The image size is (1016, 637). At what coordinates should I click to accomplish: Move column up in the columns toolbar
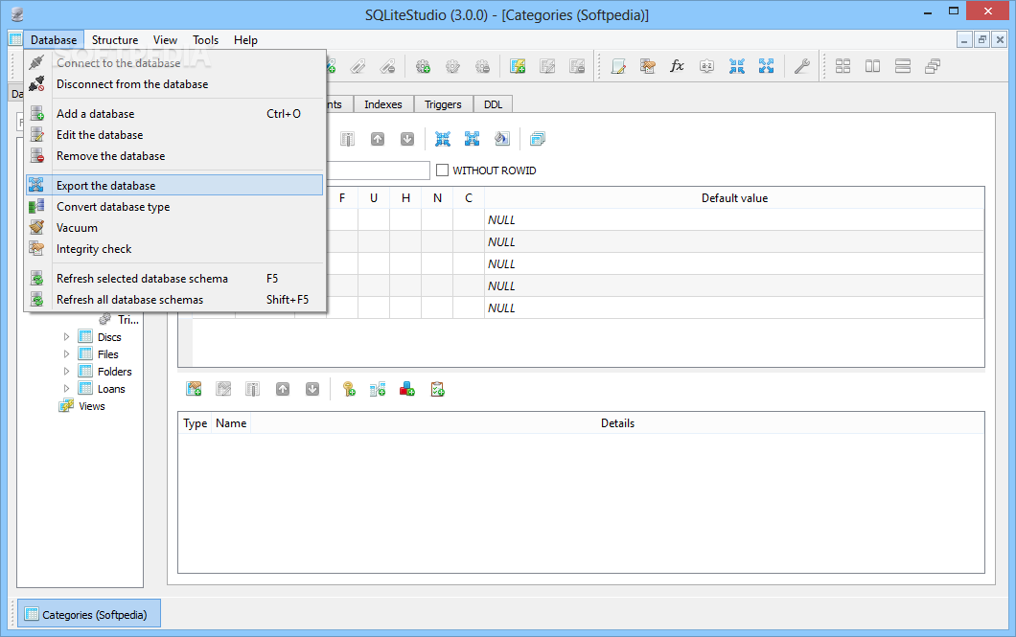377,139
